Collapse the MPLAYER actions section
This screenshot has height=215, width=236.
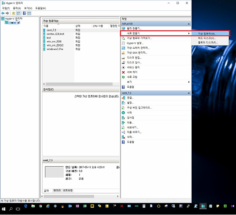188,24
